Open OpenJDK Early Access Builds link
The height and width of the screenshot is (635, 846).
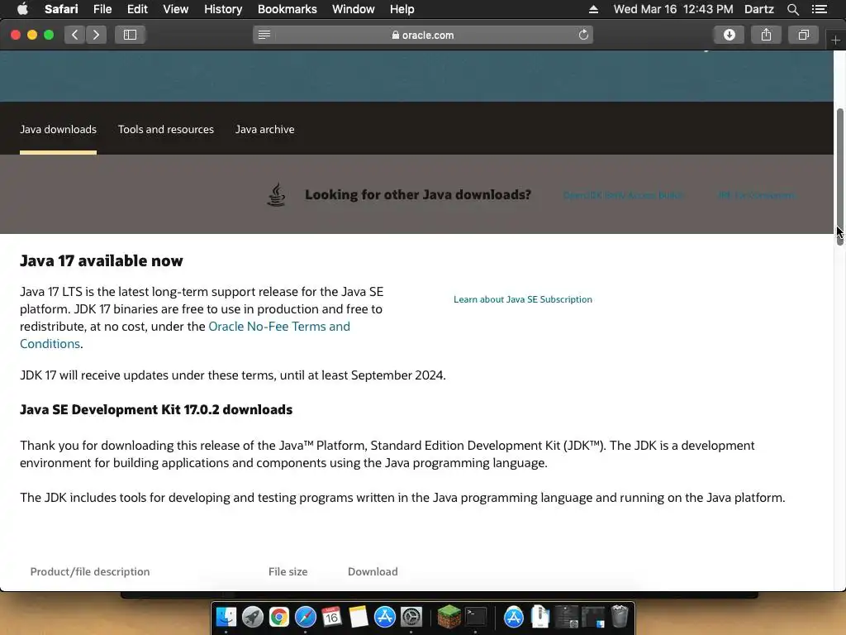(623, 195)
